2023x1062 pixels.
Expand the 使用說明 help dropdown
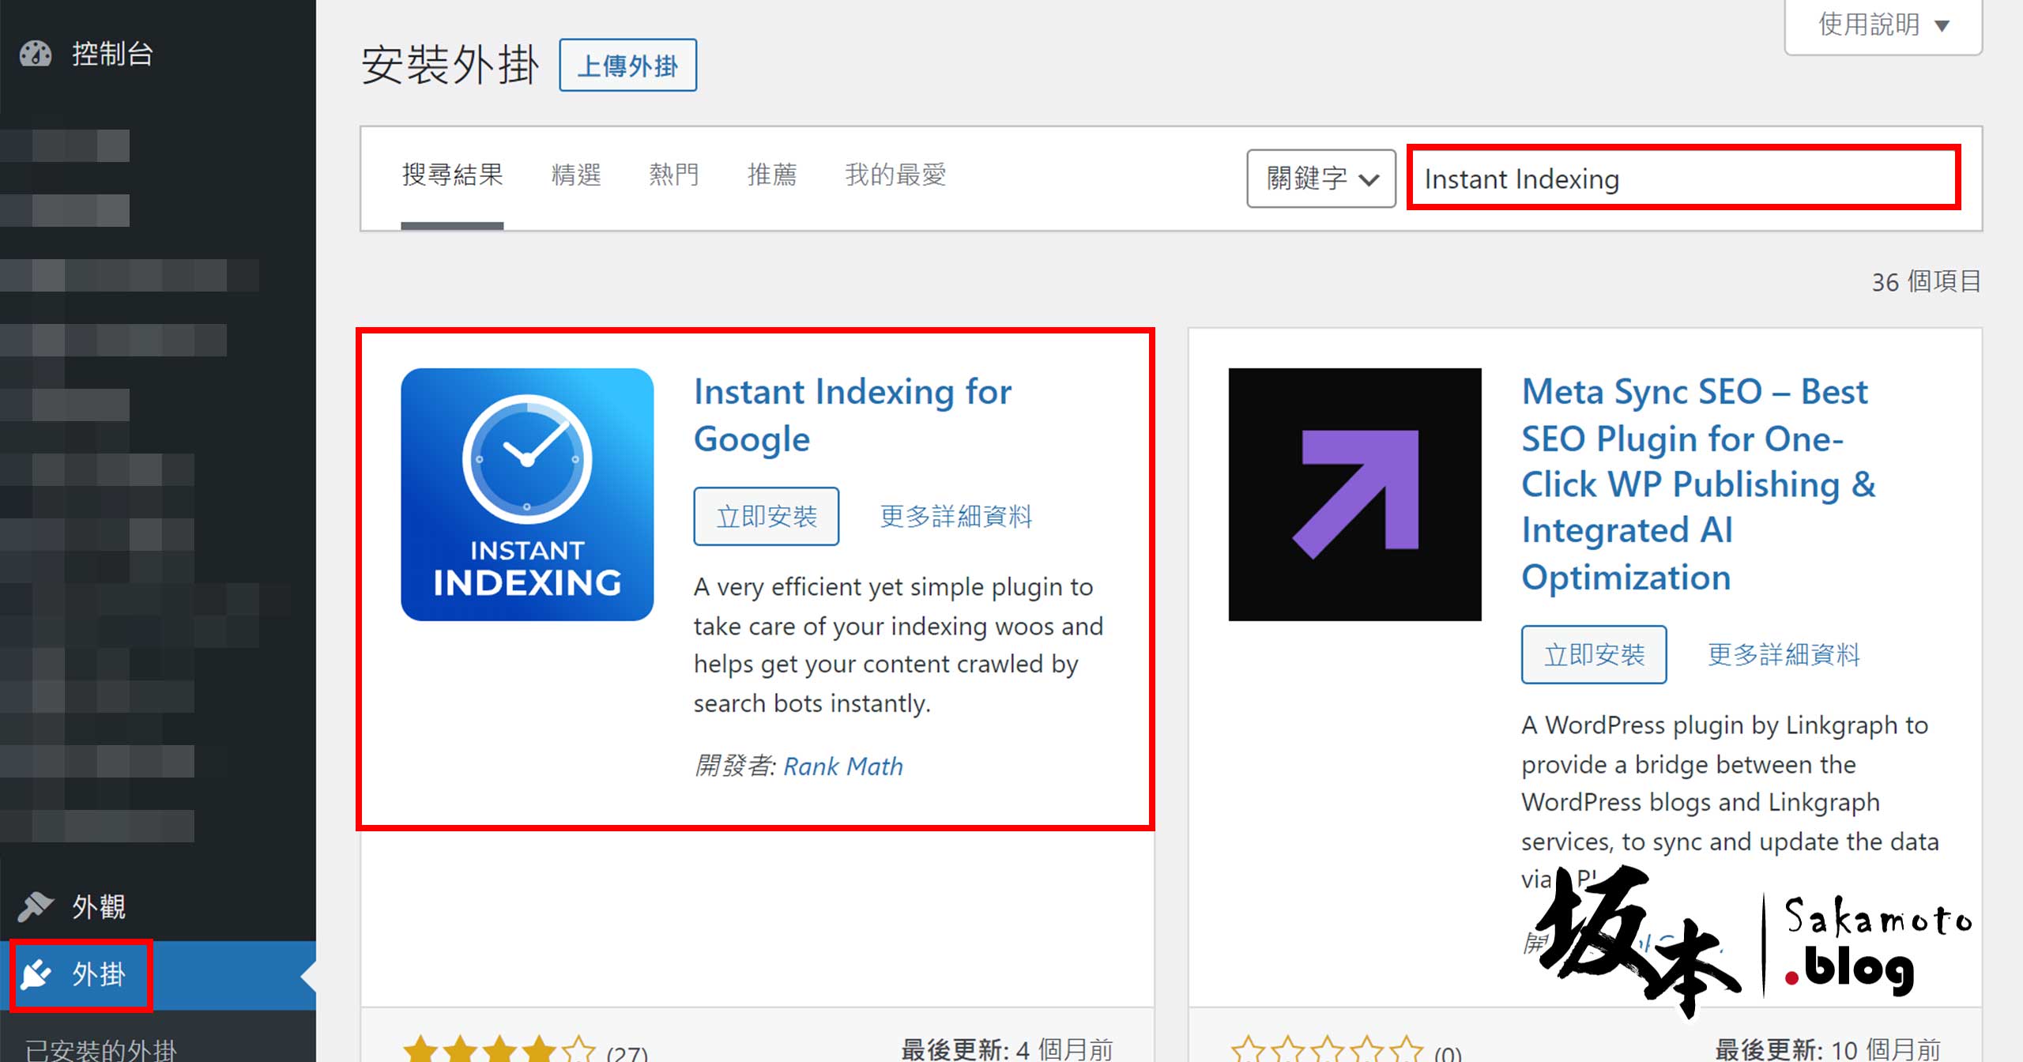pyautogui.click(x=1883, y=25)
